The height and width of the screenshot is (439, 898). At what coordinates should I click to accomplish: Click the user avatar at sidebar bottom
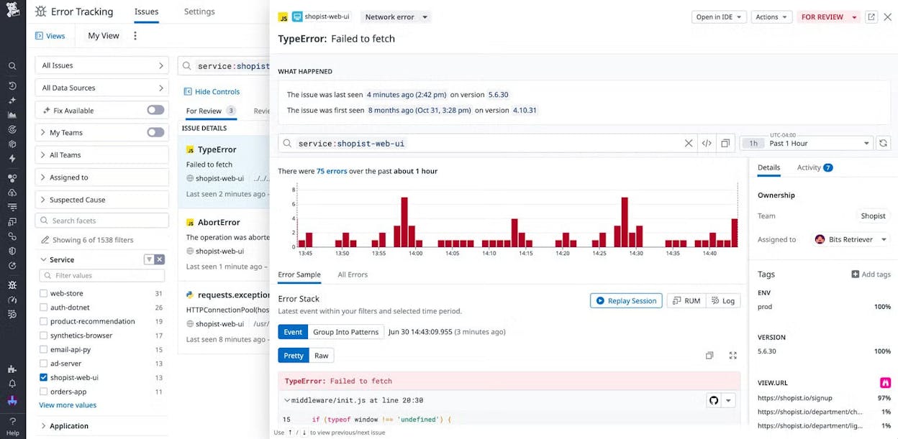tap(12, 400)
